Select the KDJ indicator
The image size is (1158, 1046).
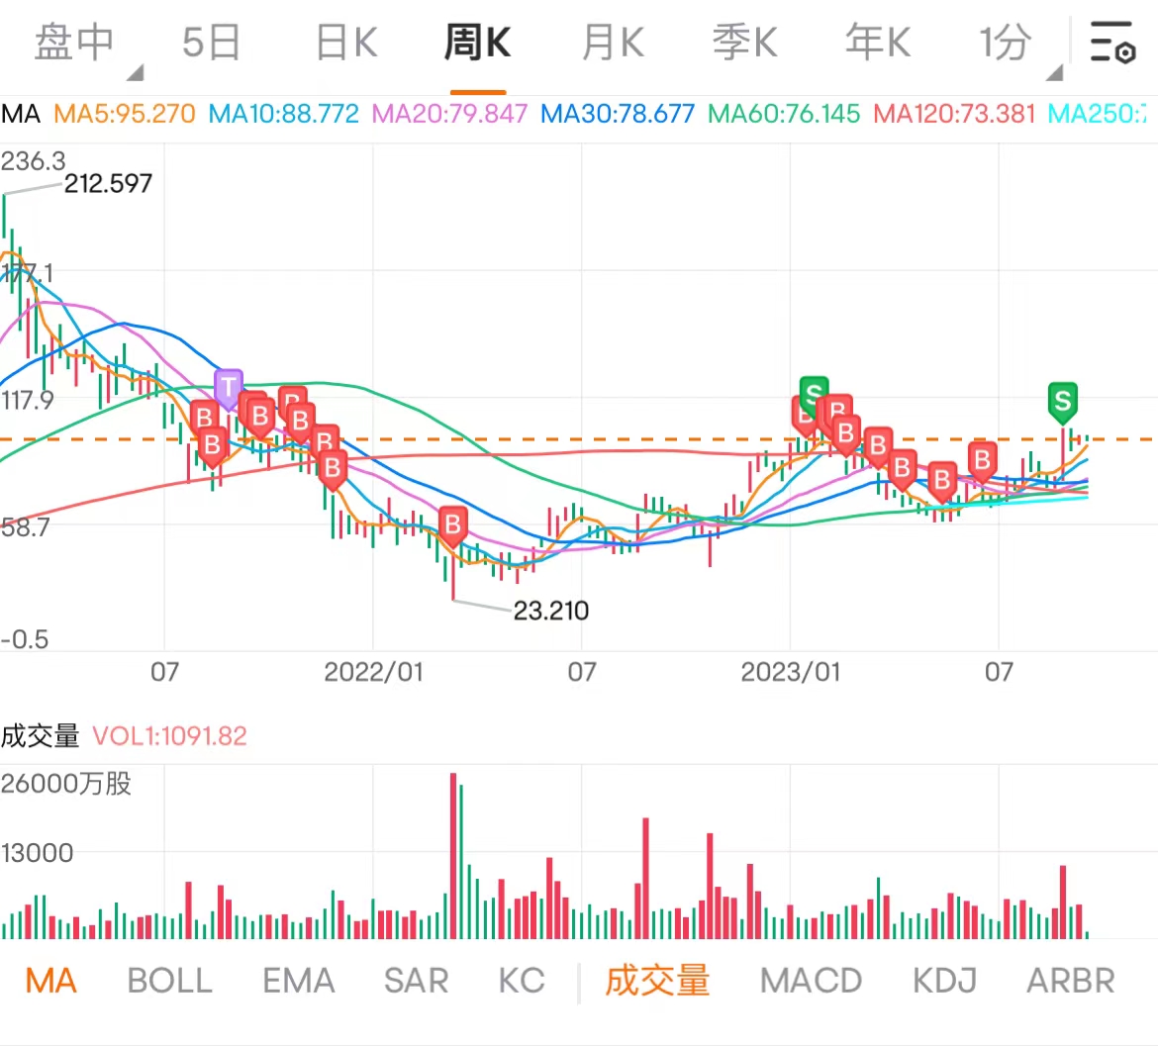coord(944,981)
